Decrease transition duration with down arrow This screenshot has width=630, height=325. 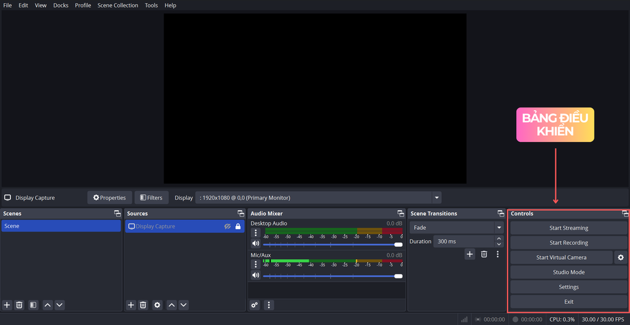[x=499, y=245]
